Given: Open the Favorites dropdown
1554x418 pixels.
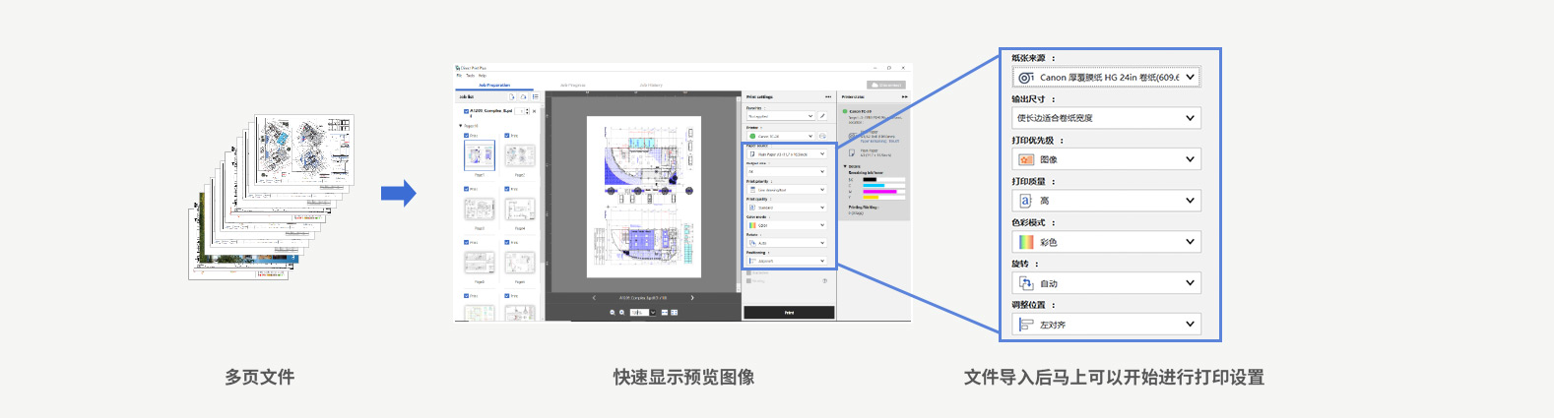Looking at the screenshot, I should (780, 116).
